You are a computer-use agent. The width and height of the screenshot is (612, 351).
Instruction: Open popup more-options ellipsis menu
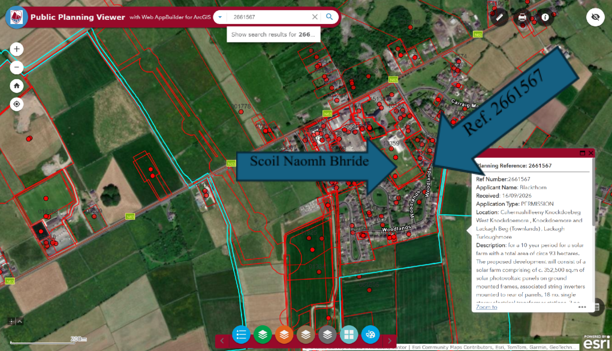pos(582,307)
